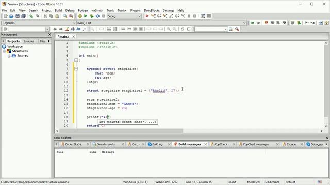330x185 pixels.
Task: Click the Save all files icon
Action: coord(23,16)
